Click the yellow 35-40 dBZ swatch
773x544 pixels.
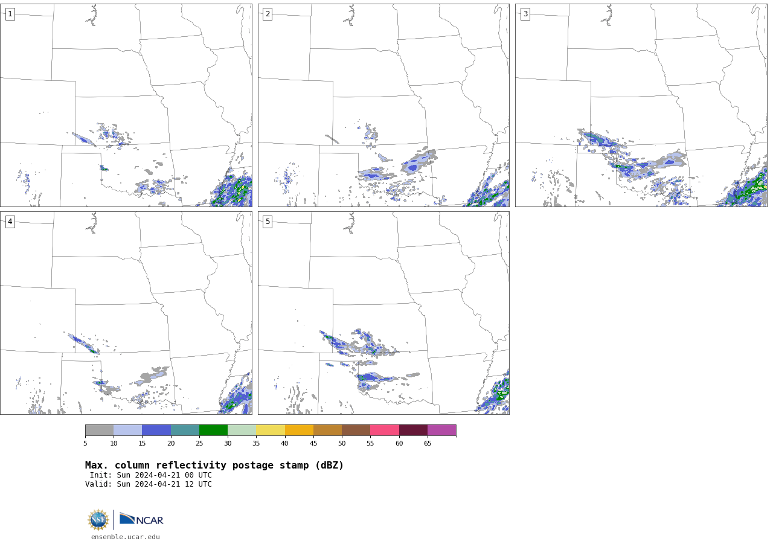click(x=271, y=430)
